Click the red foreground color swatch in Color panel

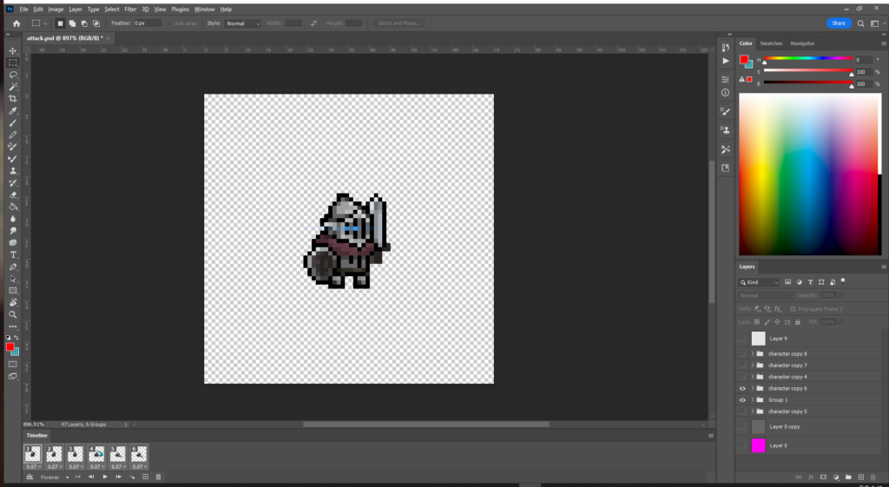(743, 60)
